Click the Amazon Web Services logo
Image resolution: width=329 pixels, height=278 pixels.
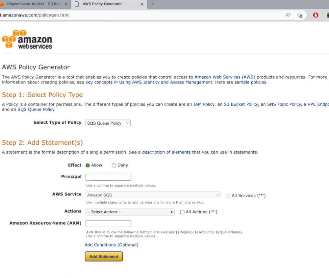click(27, 39)
